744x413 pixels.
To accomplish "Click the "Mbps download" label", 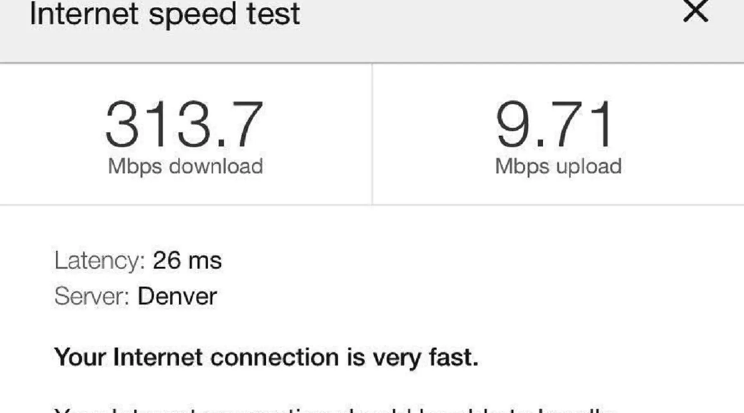I will click(x=185, y=166).
